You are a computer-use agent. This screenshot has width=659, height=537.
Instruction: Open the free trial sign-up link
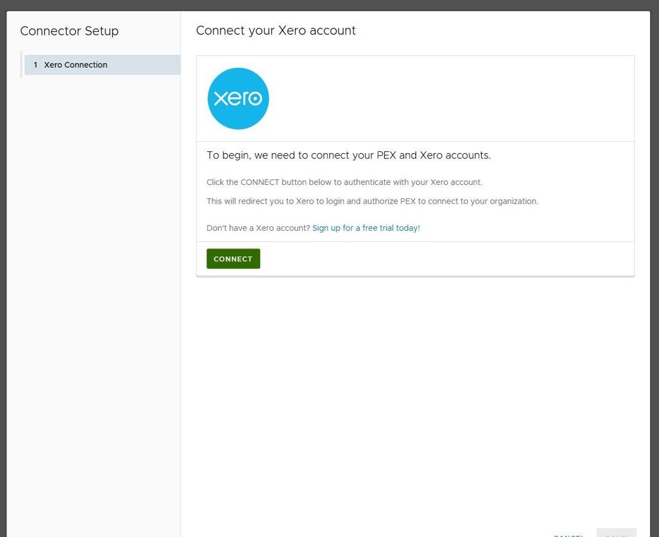coord(365,228)
